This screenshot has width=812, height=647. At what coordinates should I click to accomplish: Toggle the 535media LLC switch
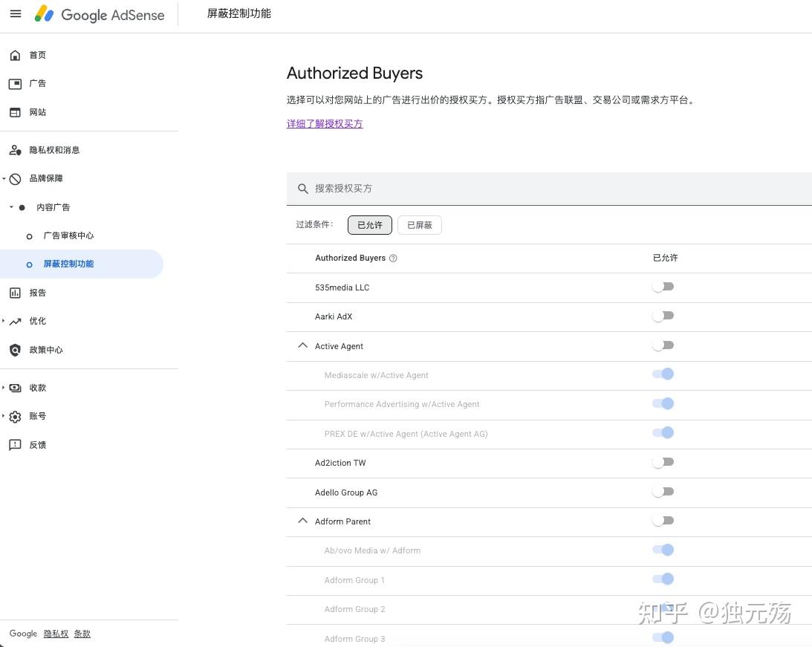[x=663, y=287]
